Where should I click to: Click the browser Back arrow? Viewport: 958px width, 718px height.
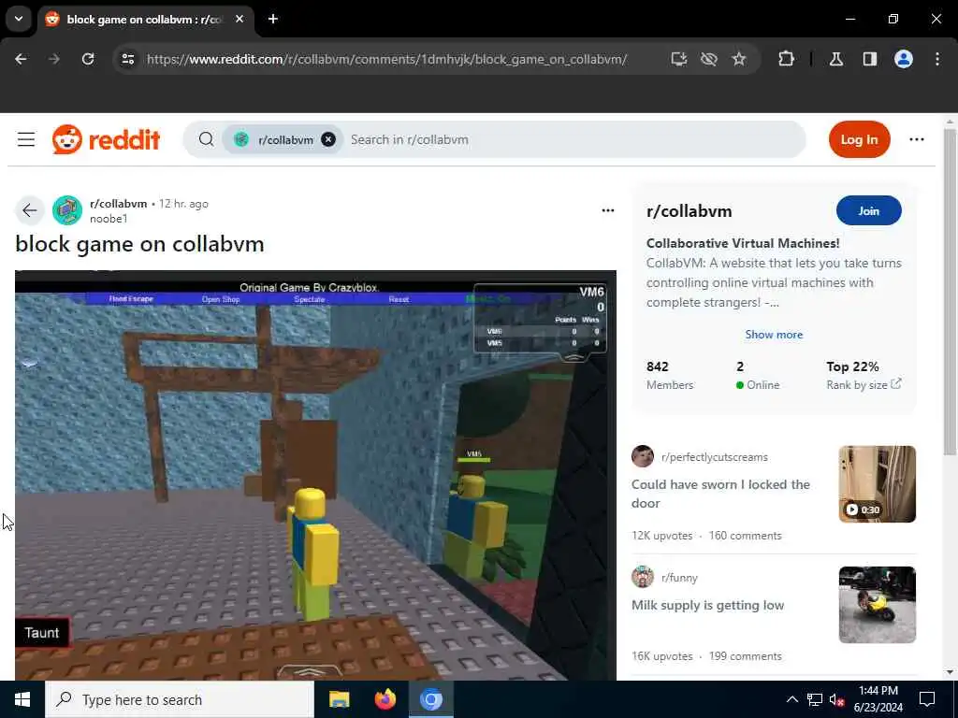[x=21, y=59]
